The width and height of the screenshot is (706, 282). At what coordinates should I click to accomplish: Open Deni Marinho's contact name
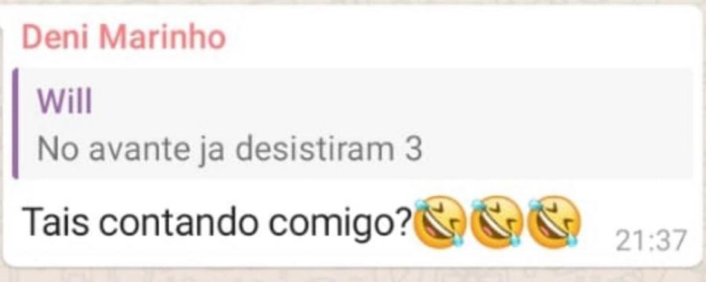tap(123, 37)
